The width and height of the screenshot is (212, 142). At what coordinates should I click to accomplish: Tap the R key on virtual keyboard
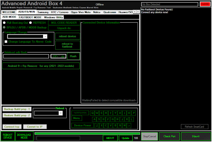click(106, 113)
